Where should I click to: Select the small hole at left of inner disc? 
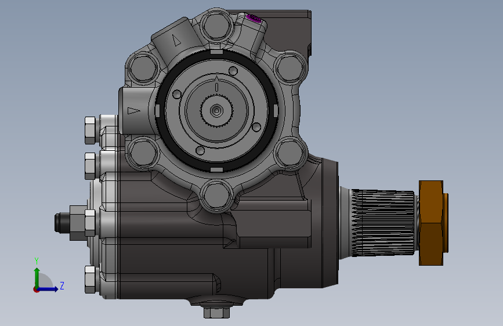click(x=177, y=94)
